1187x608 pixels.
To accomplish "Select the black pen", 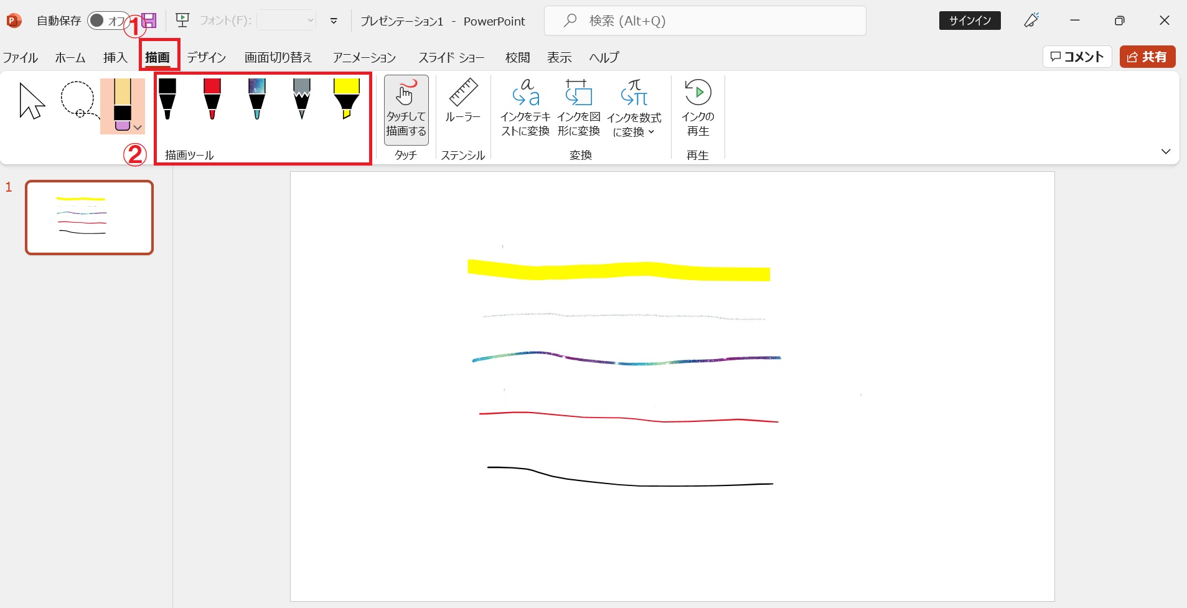I will pyautogui.click(x=167, y=98).
